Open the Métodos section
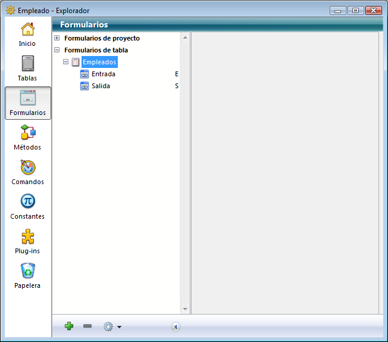388x342 pixels. tap(27, 138)
